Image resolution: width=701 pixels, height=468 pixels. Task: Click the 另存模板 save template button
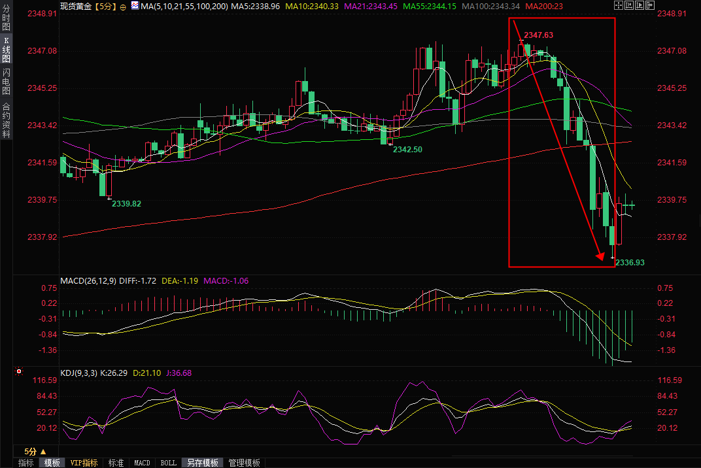(203, 463)
